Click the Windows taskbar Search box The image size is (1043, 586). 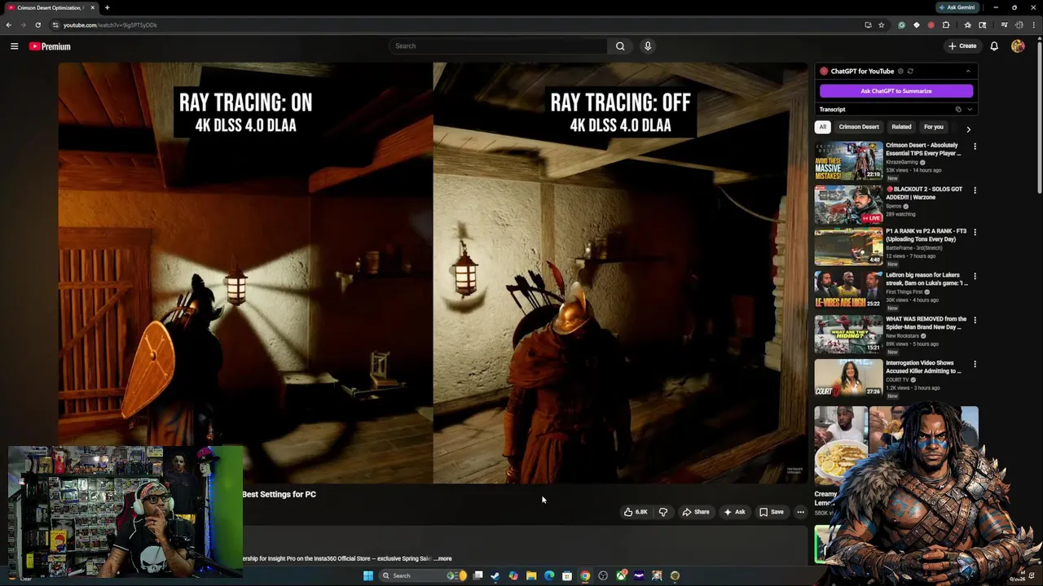coord(424,575)
